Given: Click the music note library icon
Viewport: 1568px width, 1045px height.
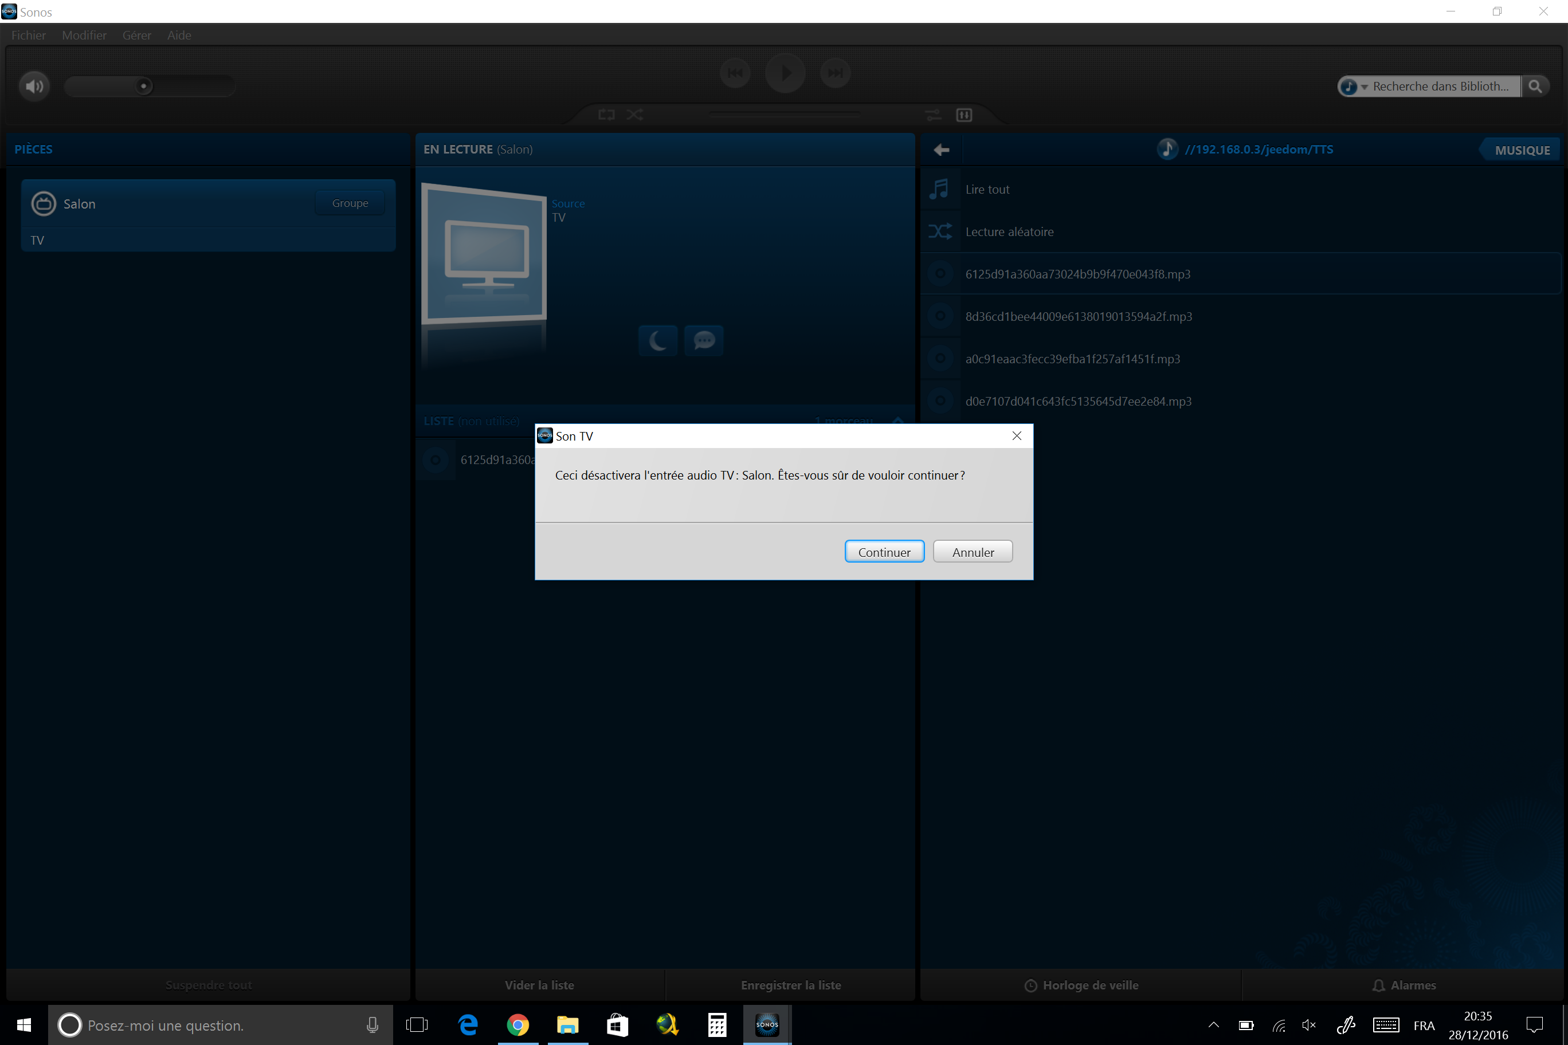Looking at the screenshot, I should pos(1167,148).
